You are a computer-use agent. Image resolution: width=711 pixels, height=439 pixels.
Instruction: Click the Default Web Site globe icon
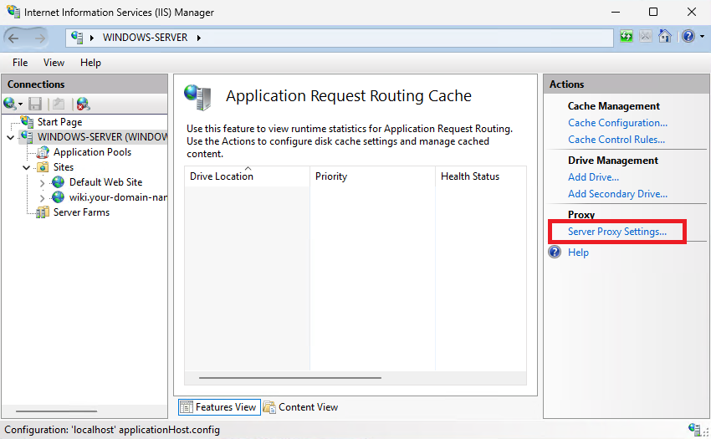pyautogui.click(x=58, y=182)
